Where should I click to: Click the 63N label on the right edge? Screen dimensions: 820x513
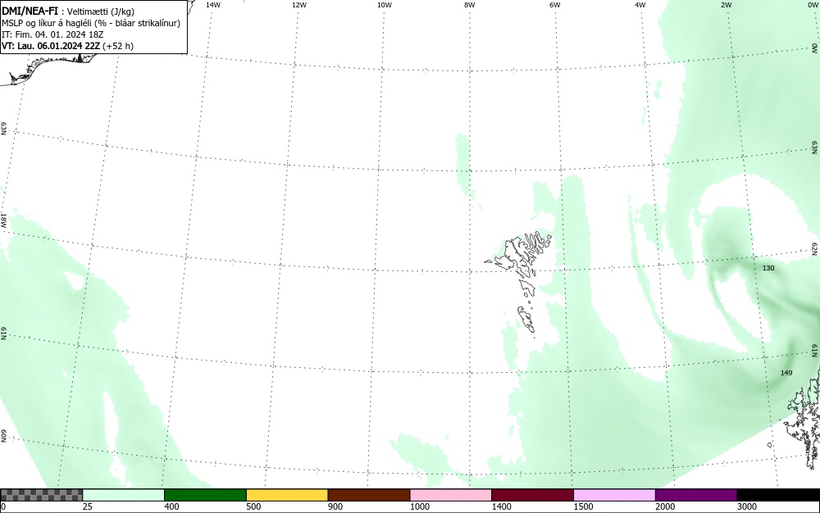[815, 148]
